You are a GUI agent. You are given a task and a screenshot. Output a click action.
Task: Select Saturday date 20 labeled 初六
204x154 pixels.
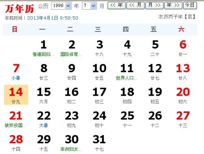pyautogui.click(x=183, y=96)
